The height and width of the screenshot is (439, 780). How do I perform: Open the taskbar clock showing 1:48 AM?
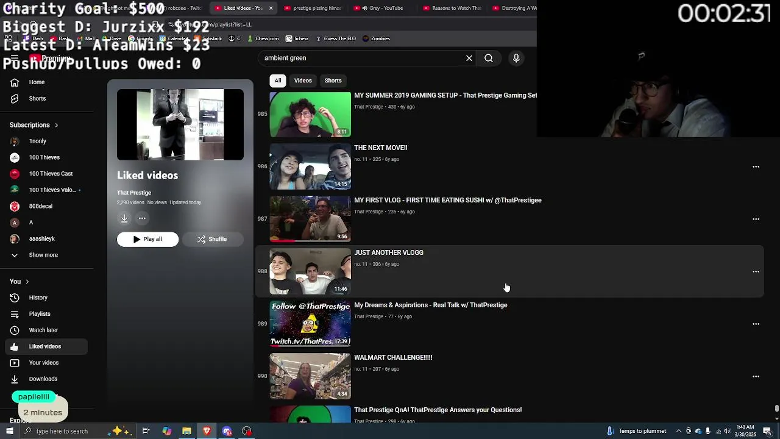click(x=746, y=431)
